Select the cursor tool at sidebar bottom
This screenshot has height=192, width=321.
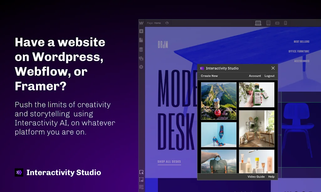[x=141, y=173]
